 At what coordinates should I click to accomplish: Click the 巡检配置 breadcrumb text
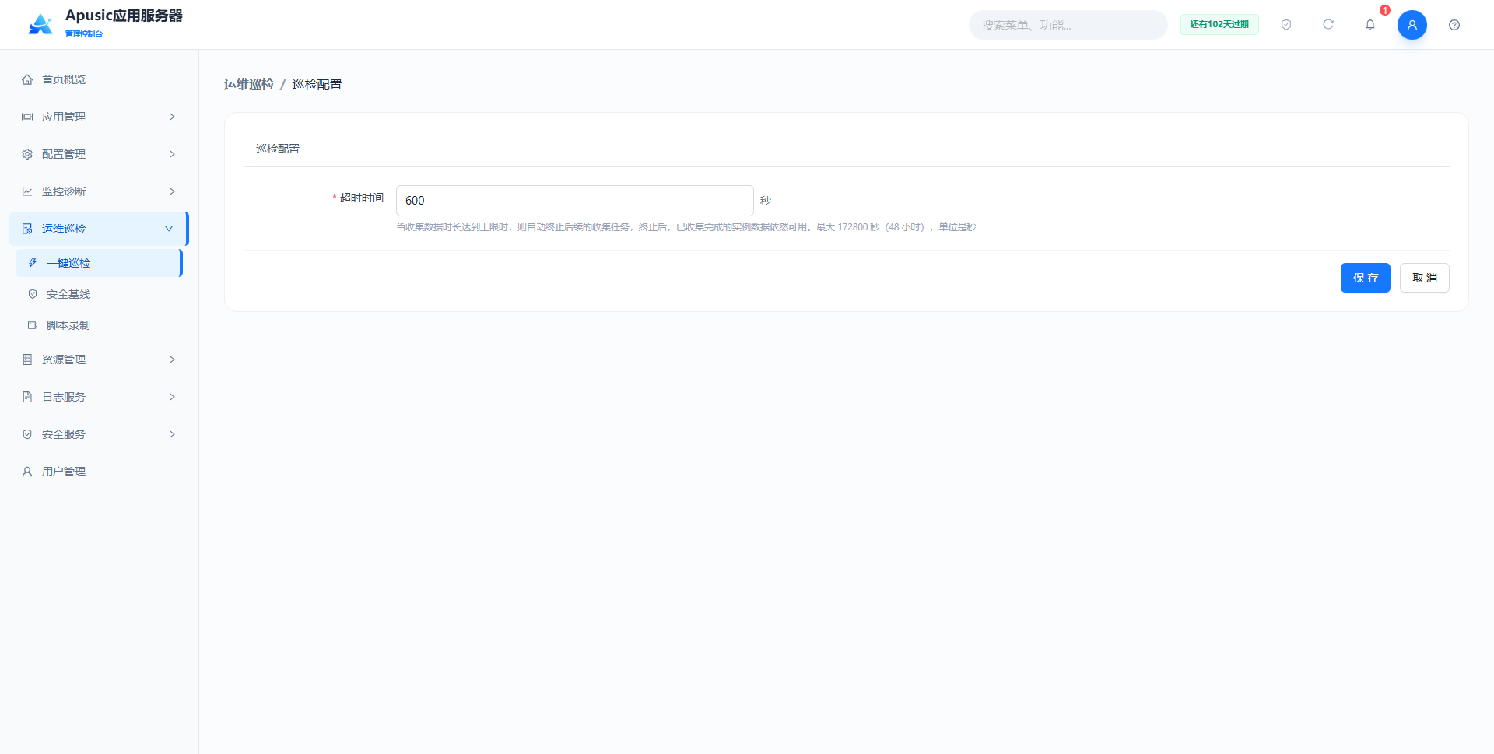[317, 84]
